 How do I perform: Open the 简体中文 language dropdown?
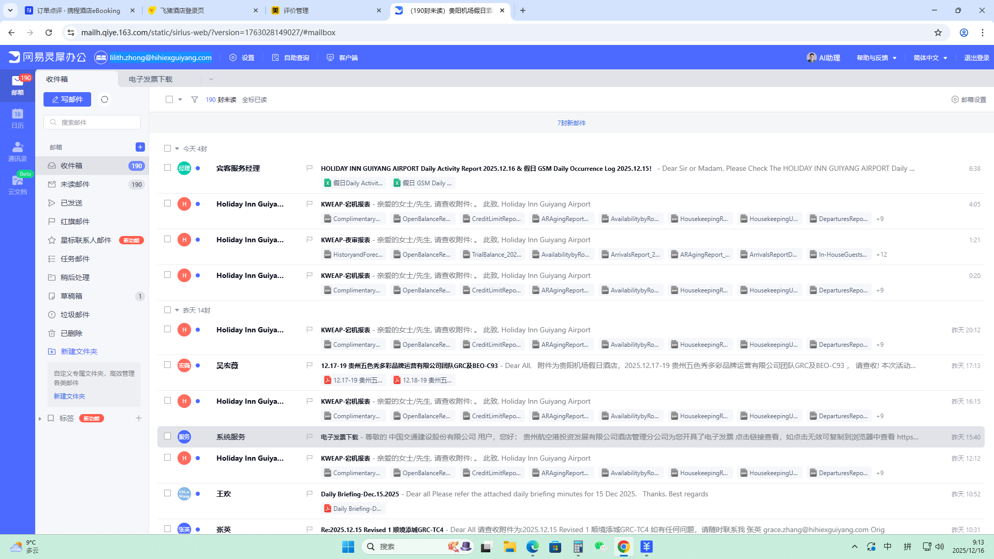tap(930, 57)
